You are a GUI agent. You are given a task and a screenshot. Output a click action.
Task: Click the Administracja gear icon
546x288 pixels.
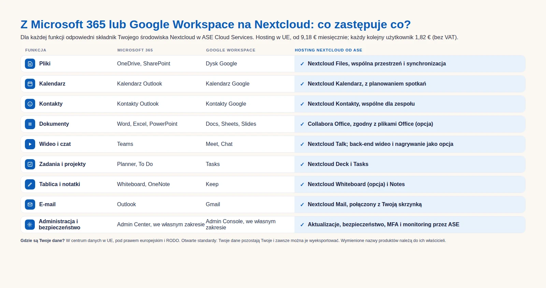[x=30, y=225]
